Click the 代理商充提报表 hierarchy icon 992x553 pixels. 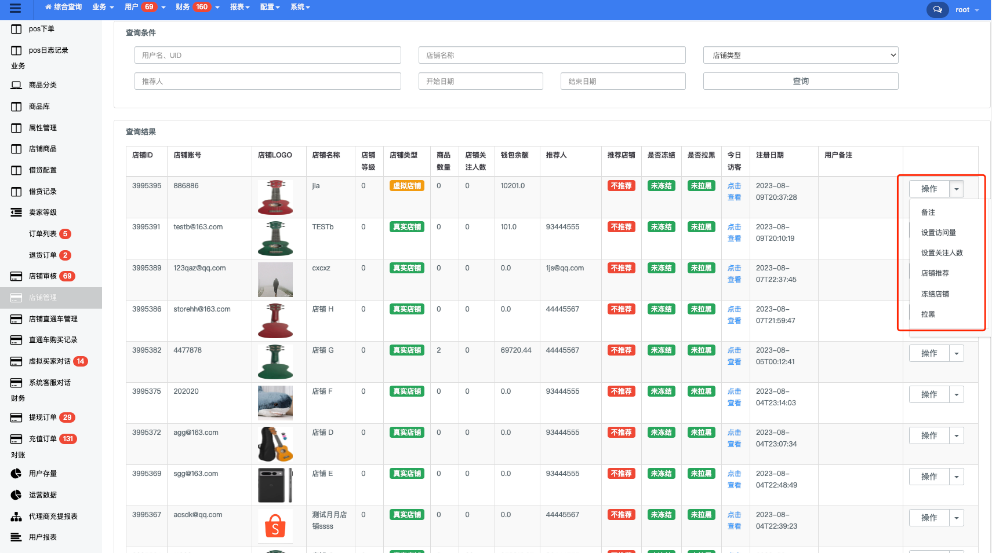[x=16, y=517]
